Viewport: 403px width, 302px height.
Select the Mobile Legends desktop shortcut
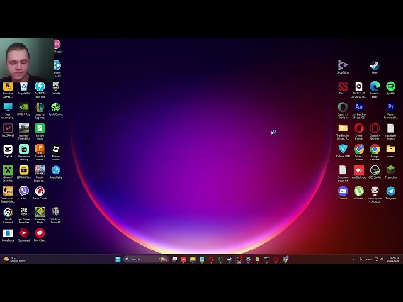click(40, 174)
